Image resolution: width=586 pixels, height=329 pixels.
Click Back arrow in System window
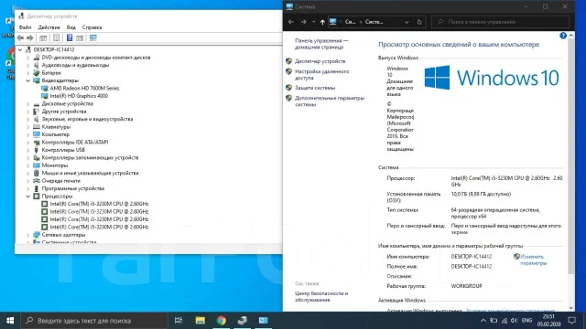point(291,22)
